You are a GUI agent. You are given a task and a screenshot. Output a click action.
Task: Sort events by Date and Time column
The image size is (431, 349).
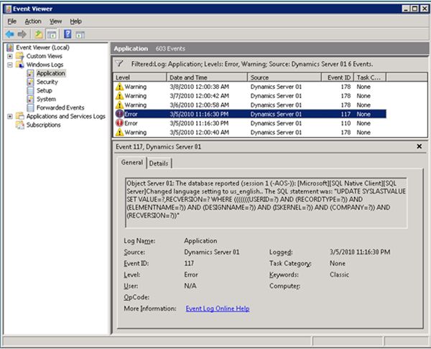coord(207,77)
